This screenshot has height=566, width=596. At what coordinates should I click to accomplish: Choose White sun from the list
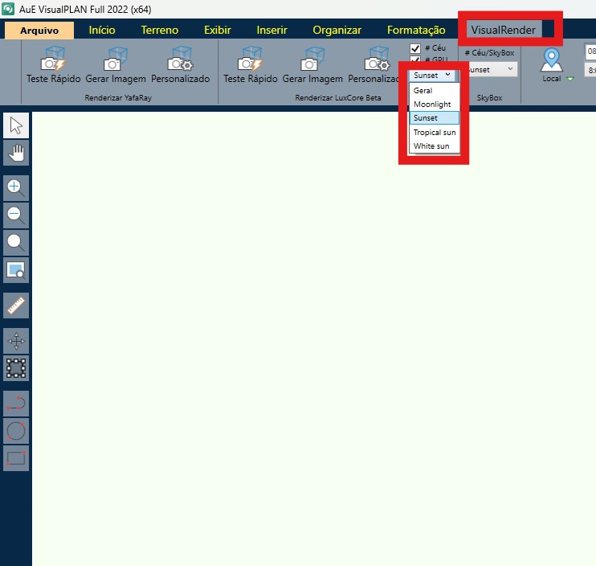coord(434,146)
